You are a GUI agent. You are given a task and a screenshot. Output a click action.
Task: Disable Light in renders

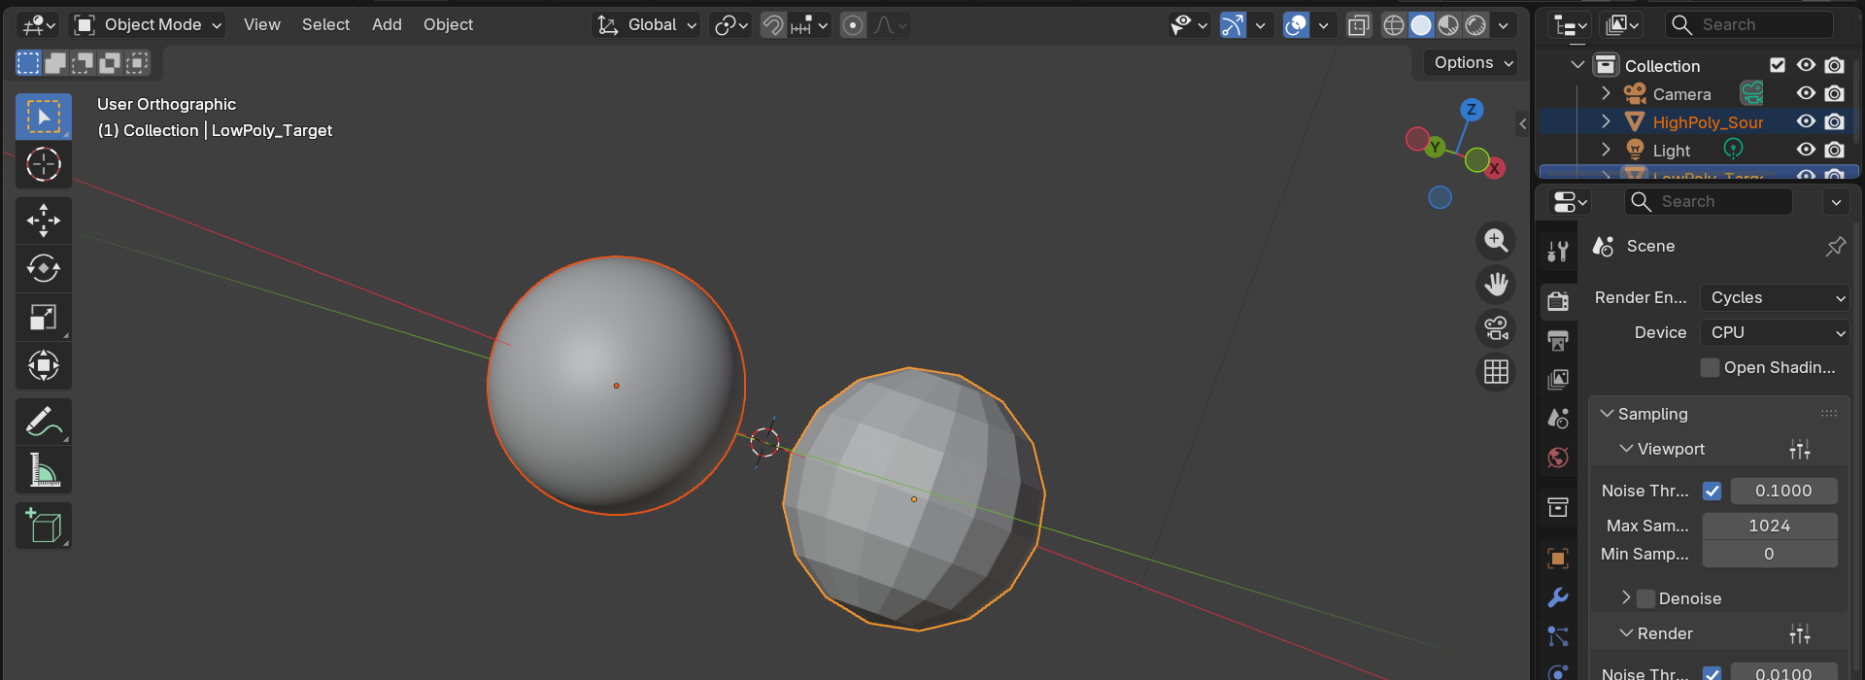click(1834, 150)
